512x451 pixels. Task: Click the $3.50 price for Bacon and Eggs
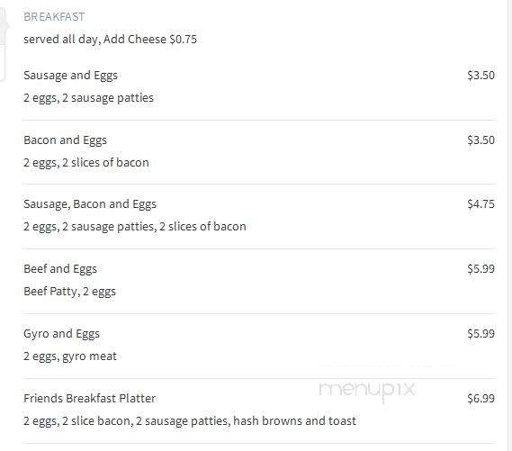tap(481, 140)
